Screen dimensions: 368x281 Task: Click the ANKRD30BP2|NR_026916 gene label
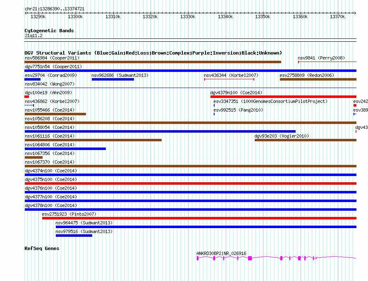pyautogui.click(x=221, y=253)
